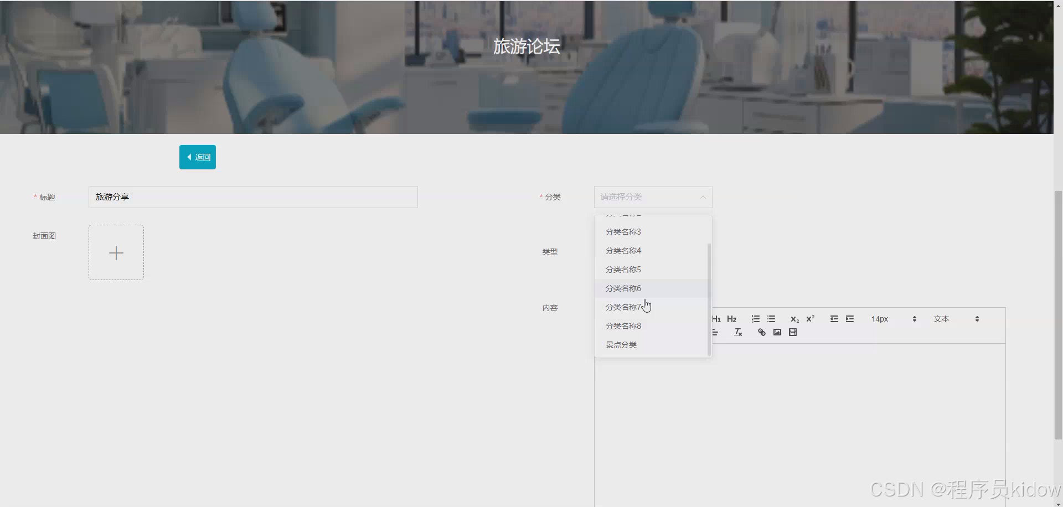This screenshot has height=507, width=1063.
Task: Create a bullet list in the editor
Action: point(771,319)
